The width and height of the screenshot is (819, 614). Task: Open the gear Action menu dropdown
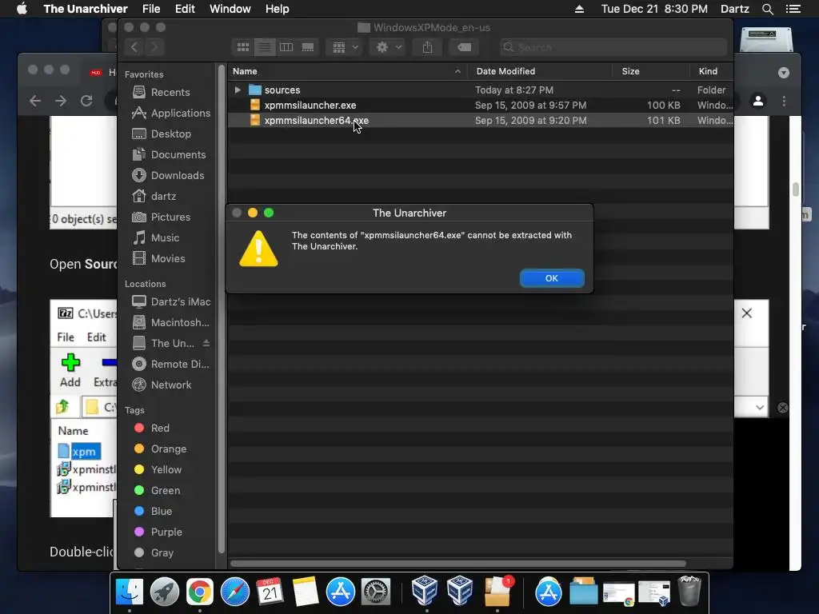(388, 47)
